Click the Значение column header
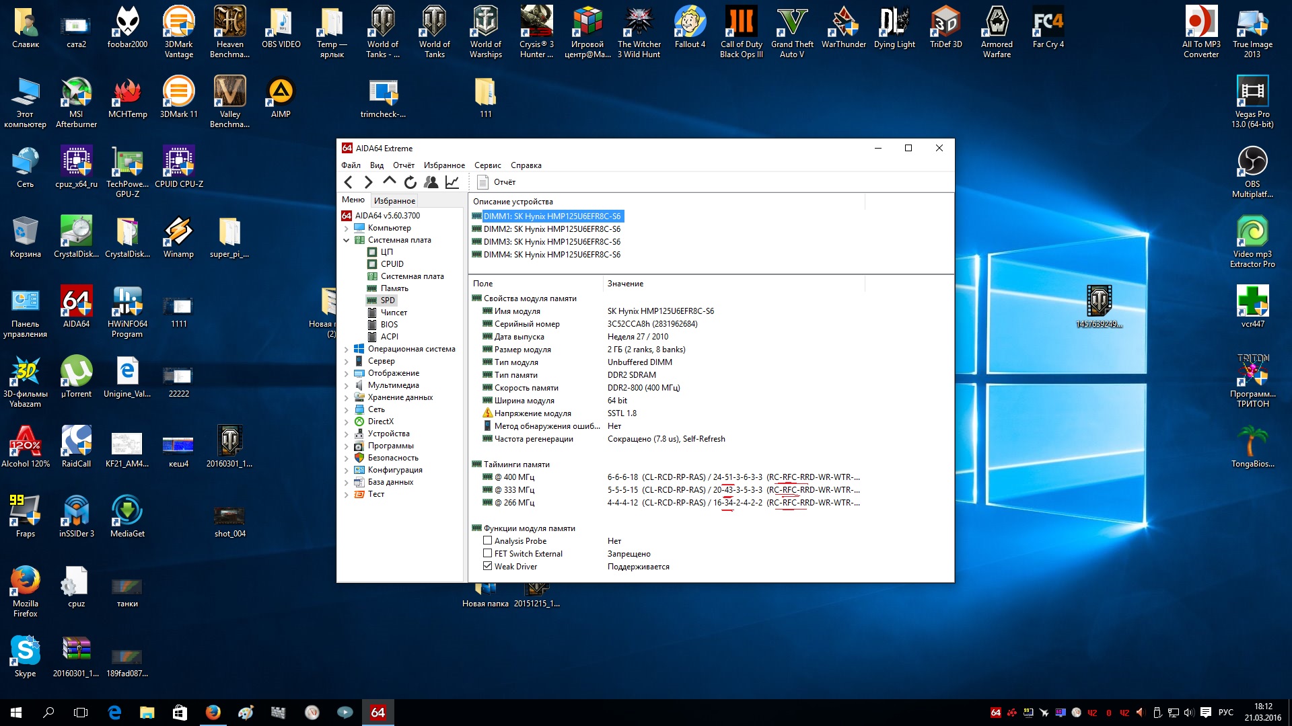 coord(625,284)
